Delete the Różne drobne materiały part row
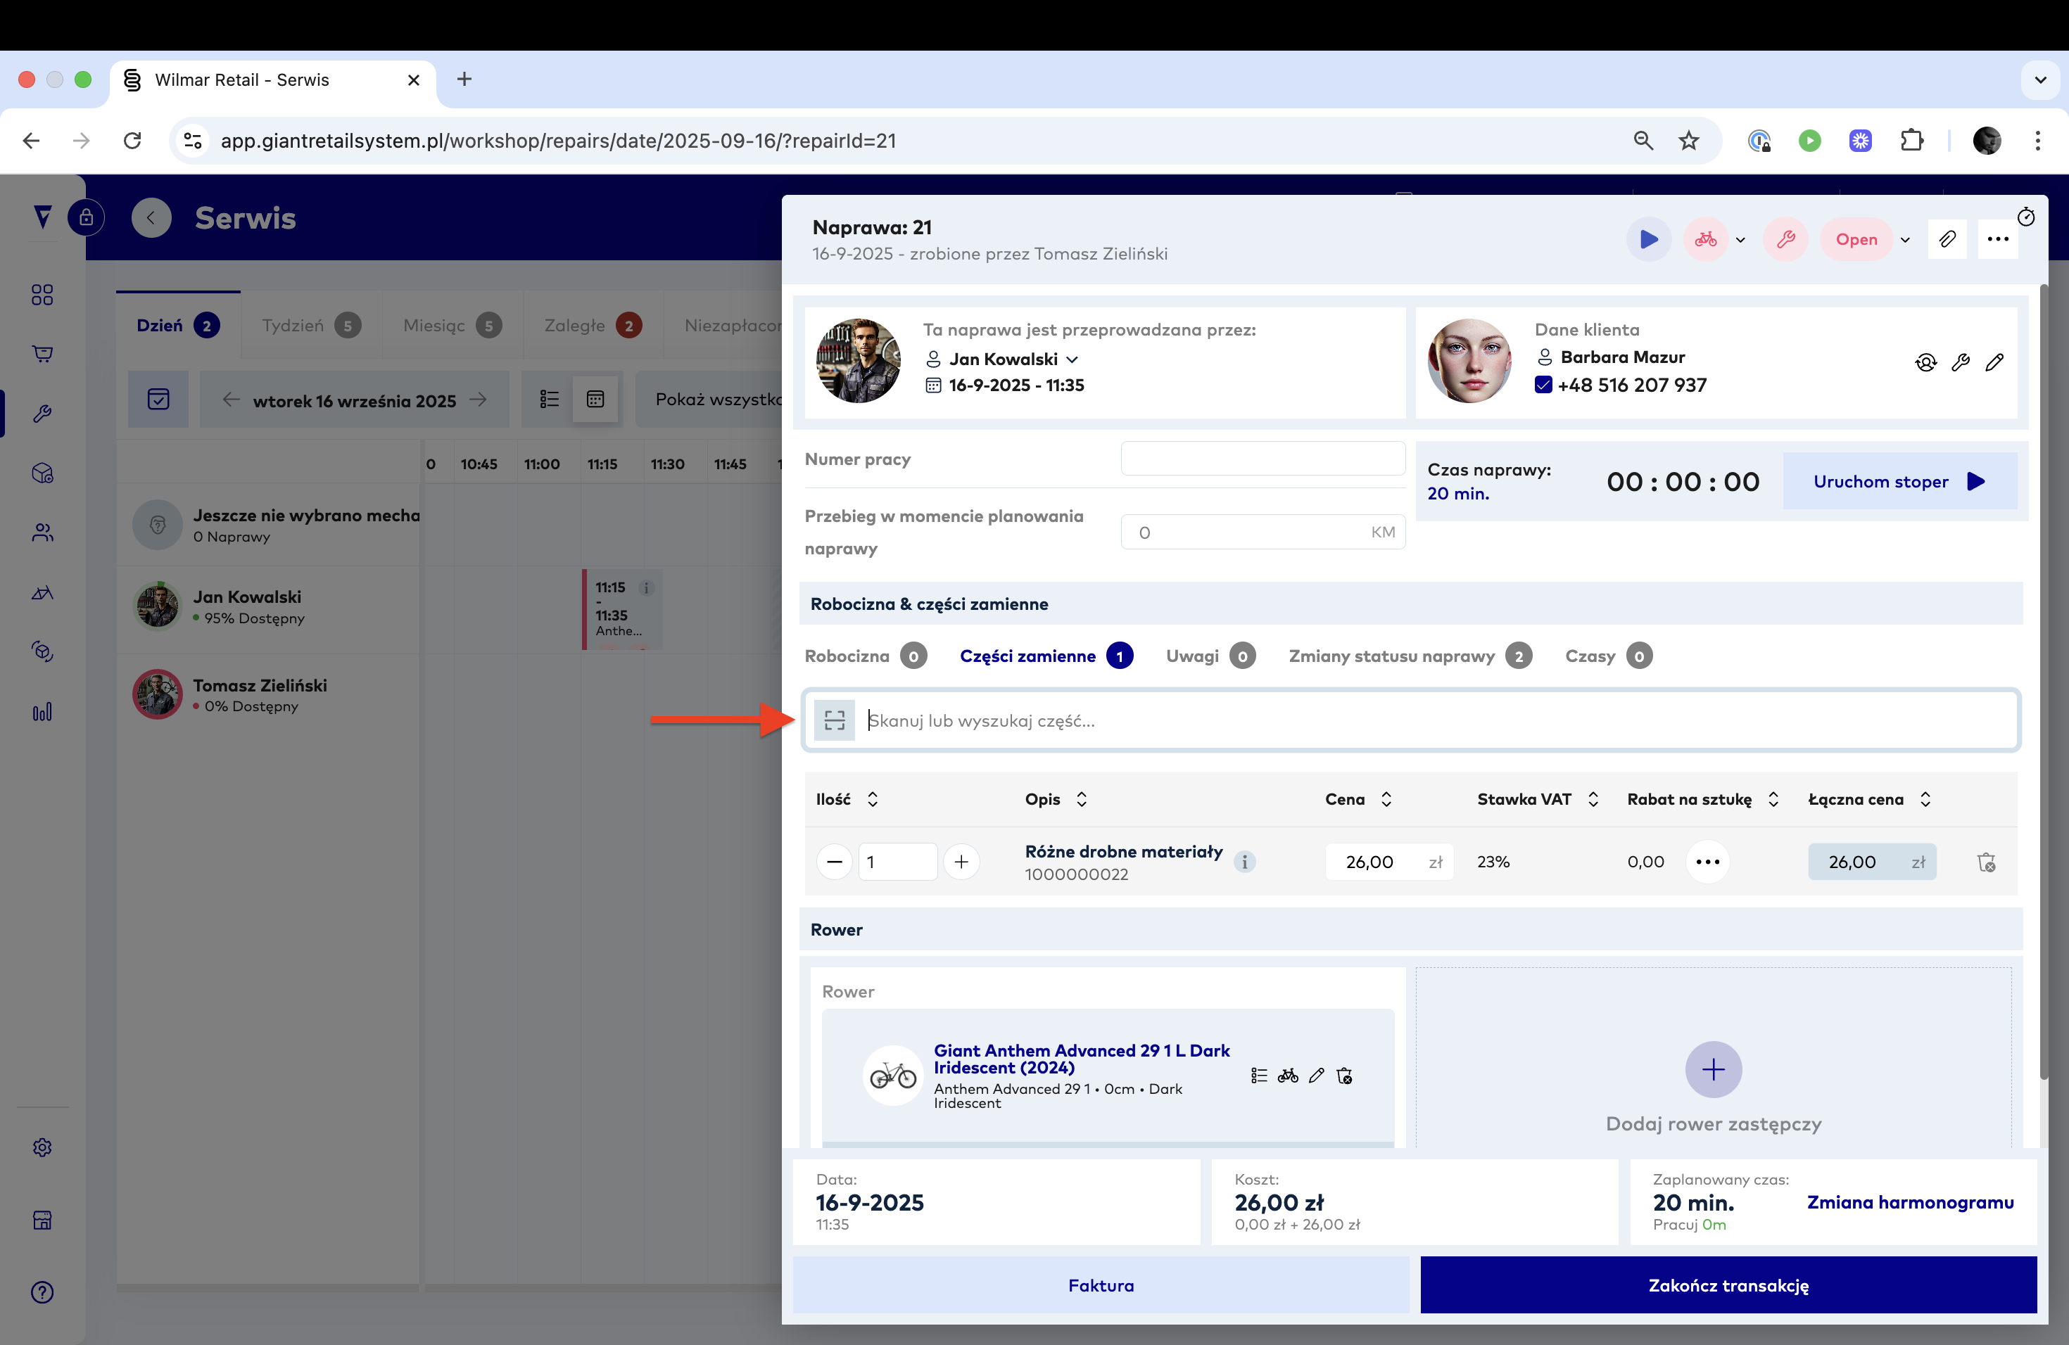 point(1985,862)
